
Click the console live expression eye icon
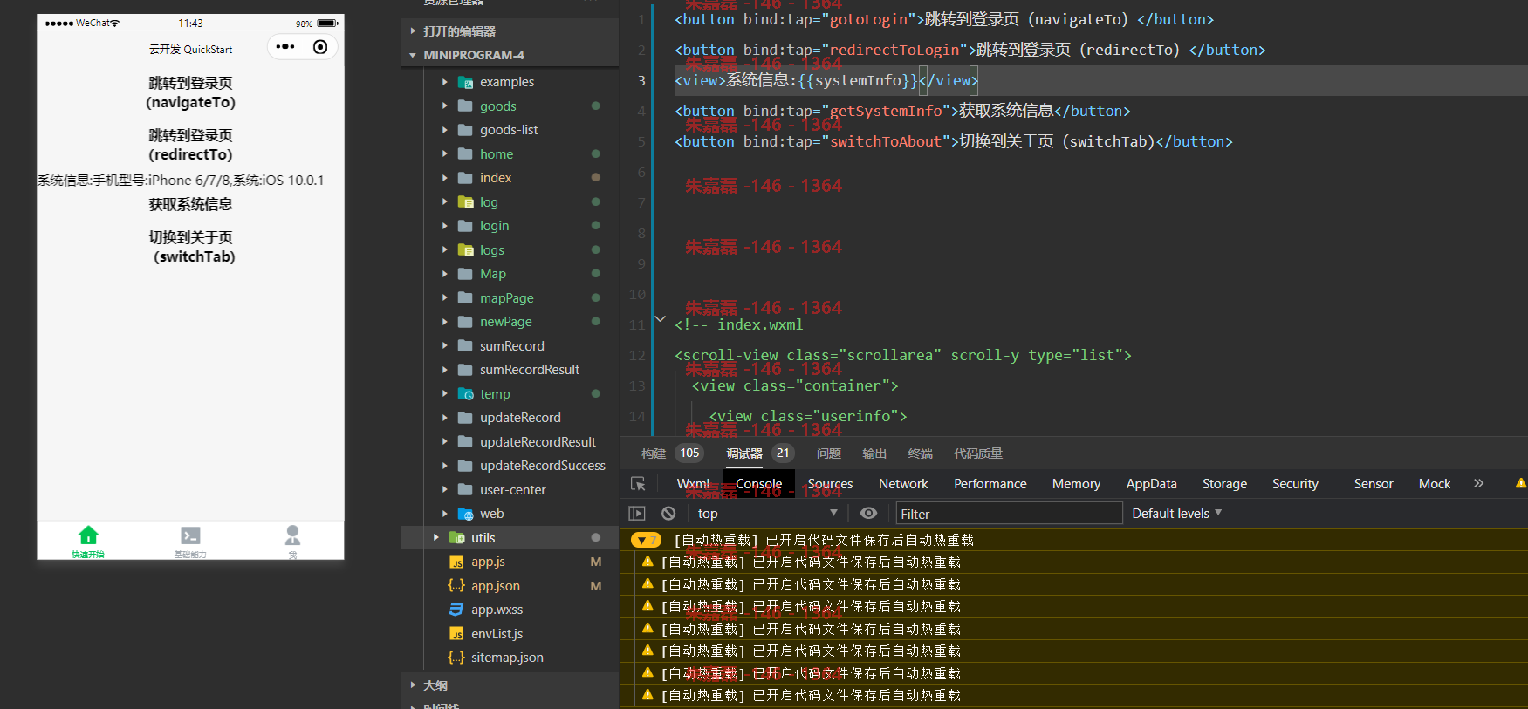[x=868, y=514]
